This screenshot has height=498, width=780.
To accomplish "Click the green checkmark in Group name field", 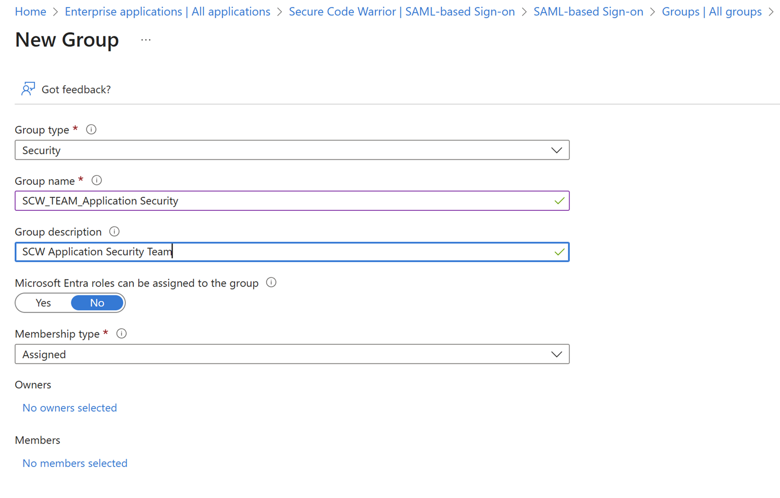I will [x=560, y=200].
